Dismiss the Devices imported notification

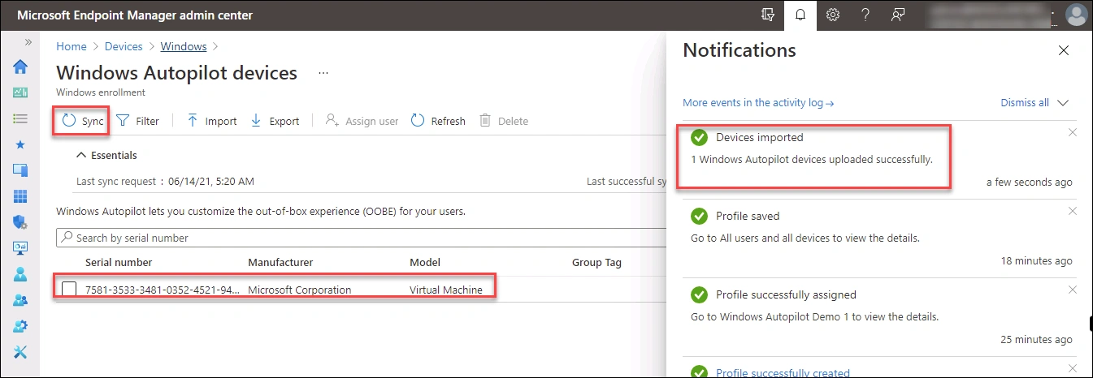[x=1073, y=132]
